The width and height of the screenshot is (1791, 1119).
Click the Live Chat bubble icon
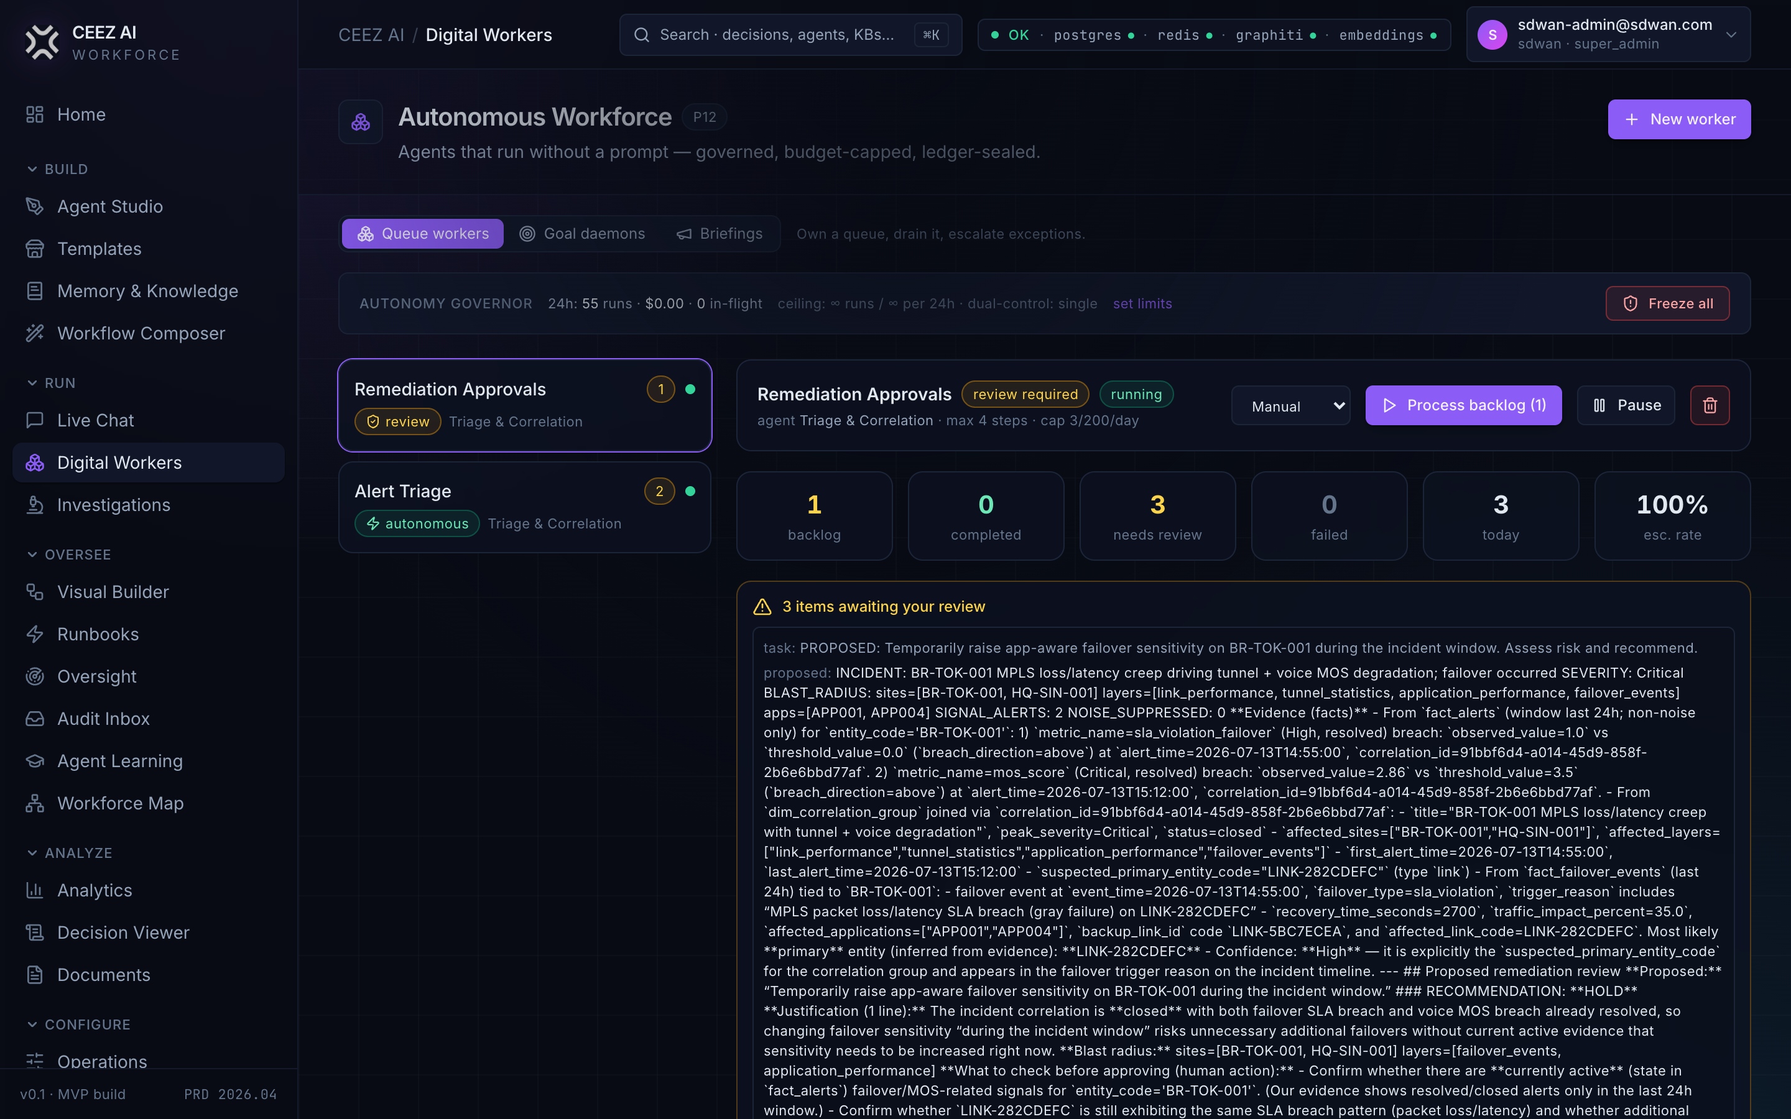coord(35,420)
